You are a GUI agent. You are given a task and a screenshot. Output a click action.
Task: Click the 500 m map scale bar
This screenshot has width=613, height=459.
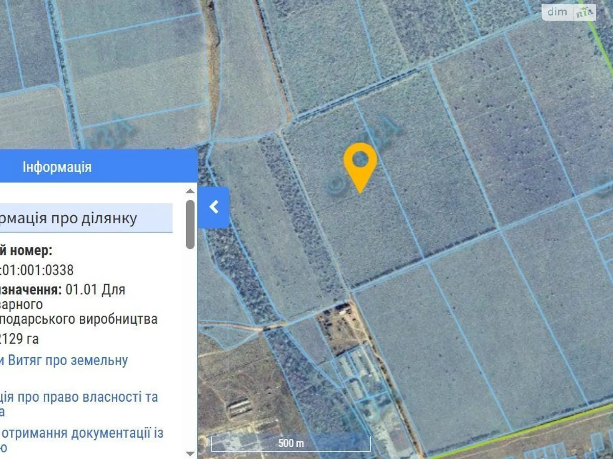point(291,444)
